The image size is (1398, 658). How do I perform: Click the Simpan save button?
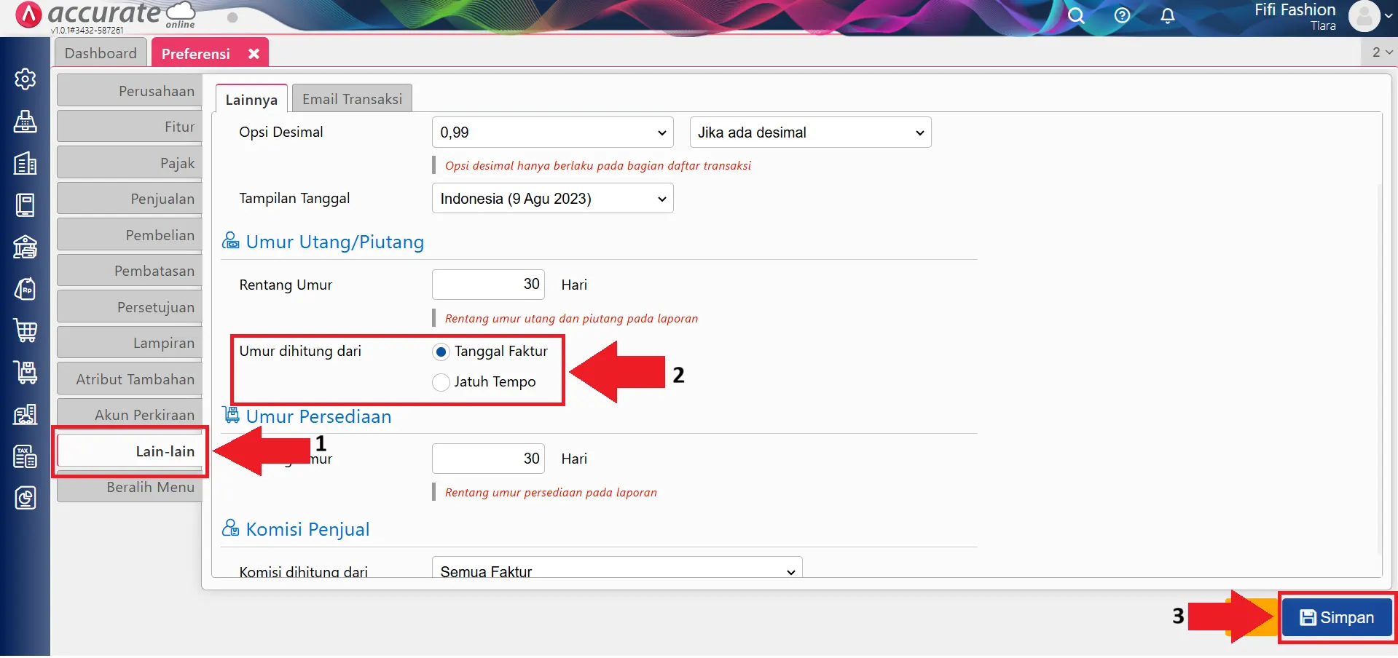pos(1336,618)
